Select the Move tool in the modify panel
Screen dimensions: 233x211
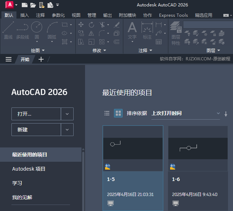pos(81,25)
